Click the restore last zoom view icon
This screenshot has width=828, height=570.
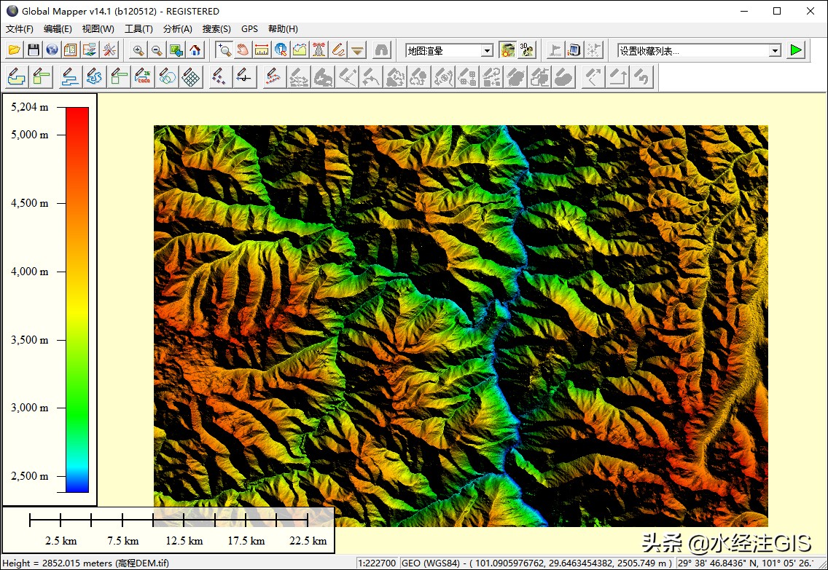click(176, 50)
